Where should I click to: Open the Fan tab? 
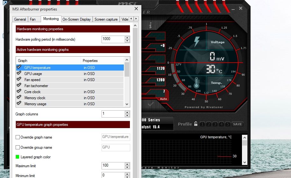click(33, 19)
